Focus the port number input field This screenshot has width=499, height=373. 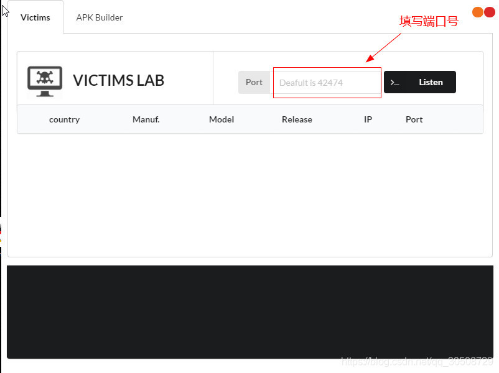(327, 82)
